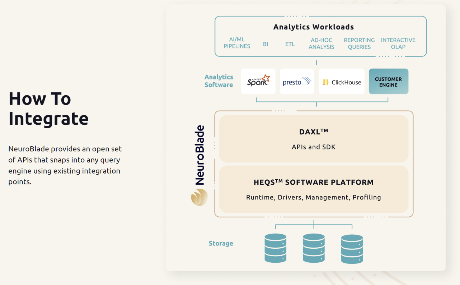Select the left storage database icon
Image resolution: width=460 pixels, height=285 pixels.
275,248
